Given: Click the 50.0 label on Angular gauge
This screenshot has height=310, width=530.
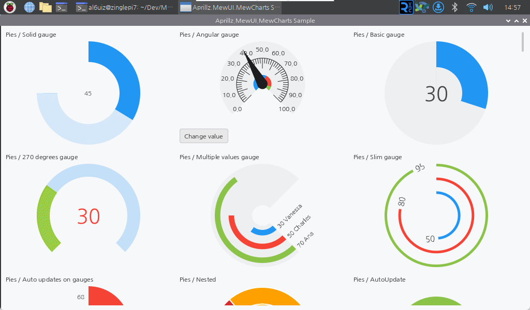Looking at the screenshot, I should point(262,50).
